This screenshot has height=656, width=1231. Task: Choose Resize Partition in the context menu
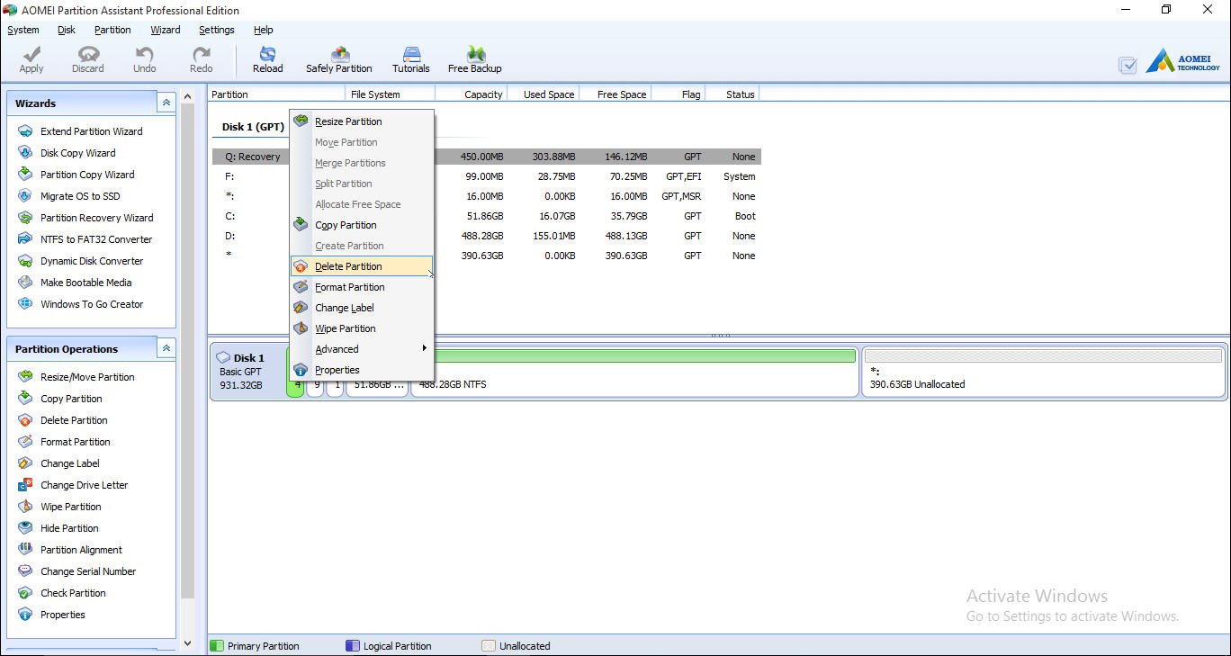[362, 121]
